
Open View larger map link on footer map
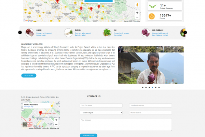pos(28,107)
